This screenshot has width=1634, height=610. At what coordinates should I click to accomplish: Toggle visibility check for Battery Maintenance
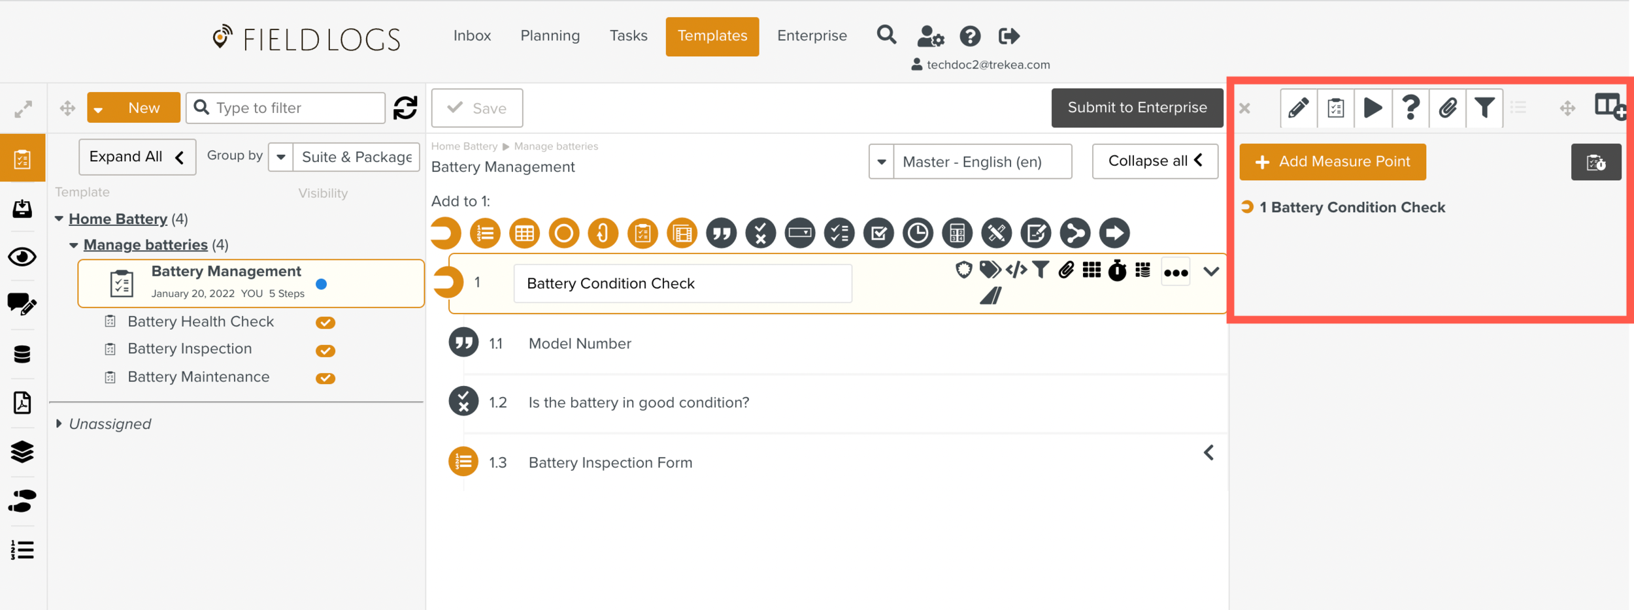click(325, 378)
